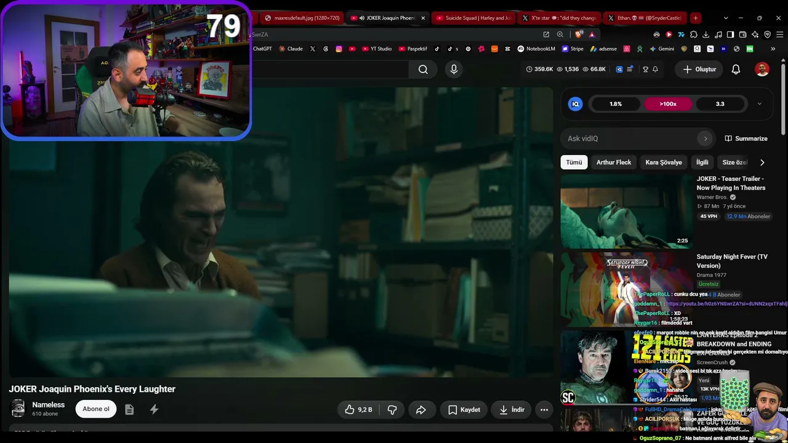Toggle the browser sidebar panel
Screen dimensions: 788x443
[x=731, y=34]
